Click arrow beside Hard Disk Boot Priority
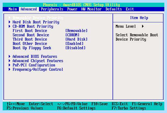 [10, 22]
